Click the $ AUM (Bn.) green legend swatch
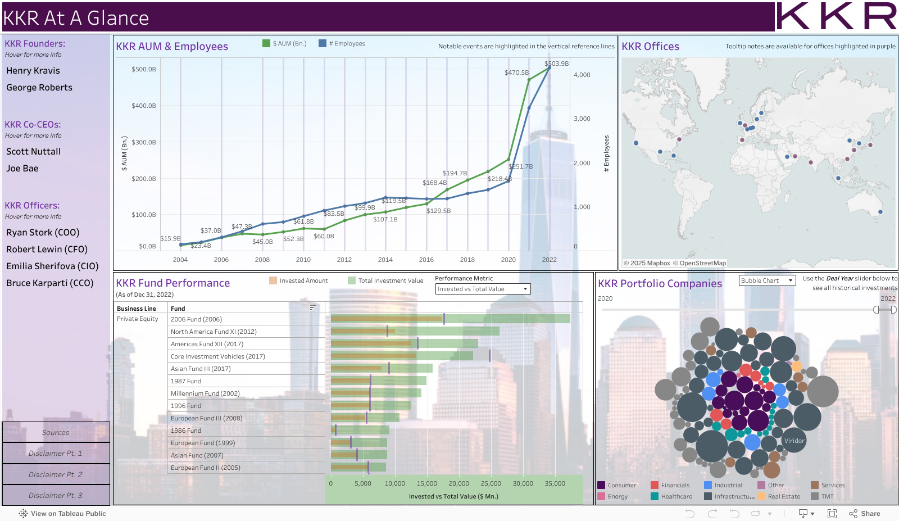 click(266, 43)
